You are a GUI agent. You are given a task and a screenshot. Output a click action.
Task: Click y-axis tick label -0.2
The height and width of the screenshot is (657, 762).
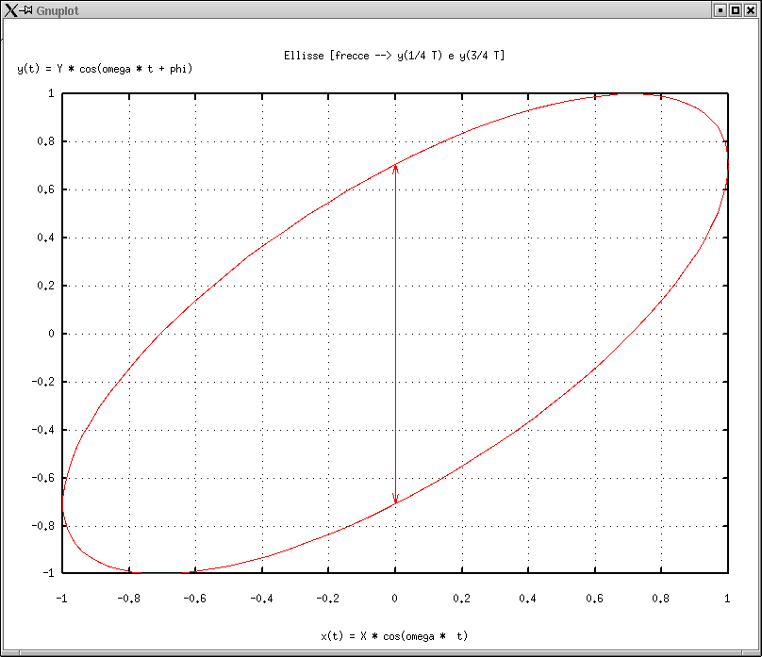[x=42, y=382]
